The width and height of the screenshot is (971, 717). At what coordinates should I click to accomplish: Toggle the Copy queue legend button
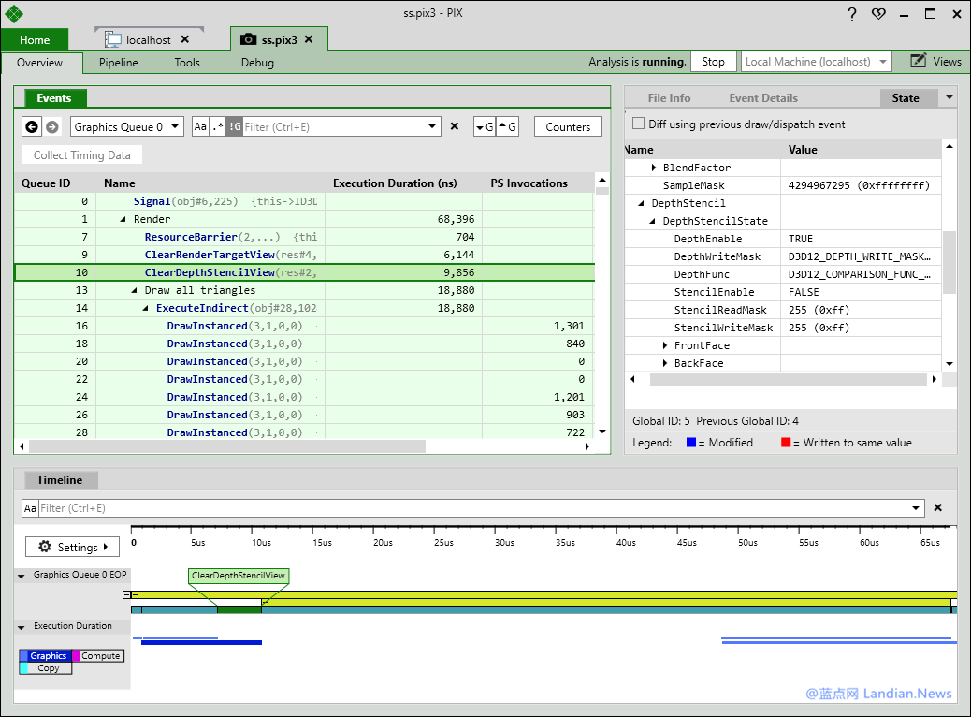(47, 668)
